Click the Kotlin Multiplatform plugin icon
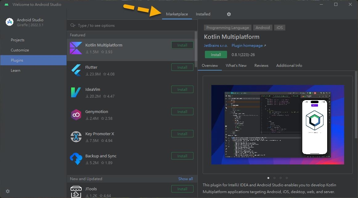The height and width of the screenshot is (198, 358). point(76,48)
